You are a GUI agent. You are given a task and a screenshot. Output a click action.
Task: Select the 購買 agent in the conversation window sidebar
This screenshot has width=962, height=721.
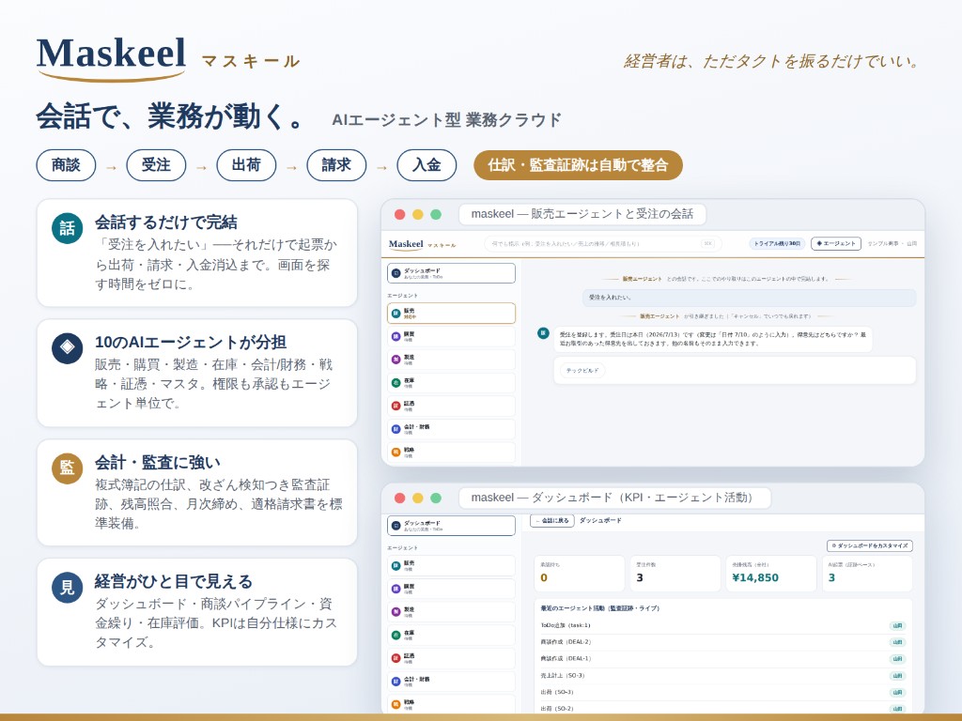[x=451, y=337]
